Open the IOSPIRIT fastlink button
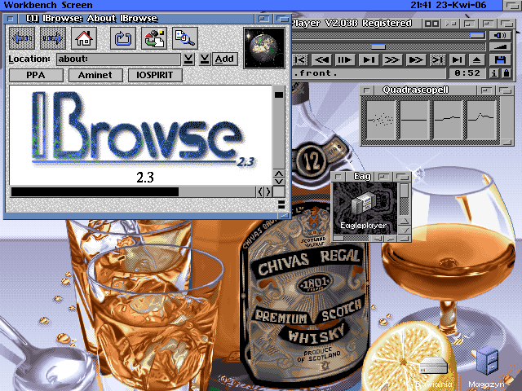 click(155, 75)
